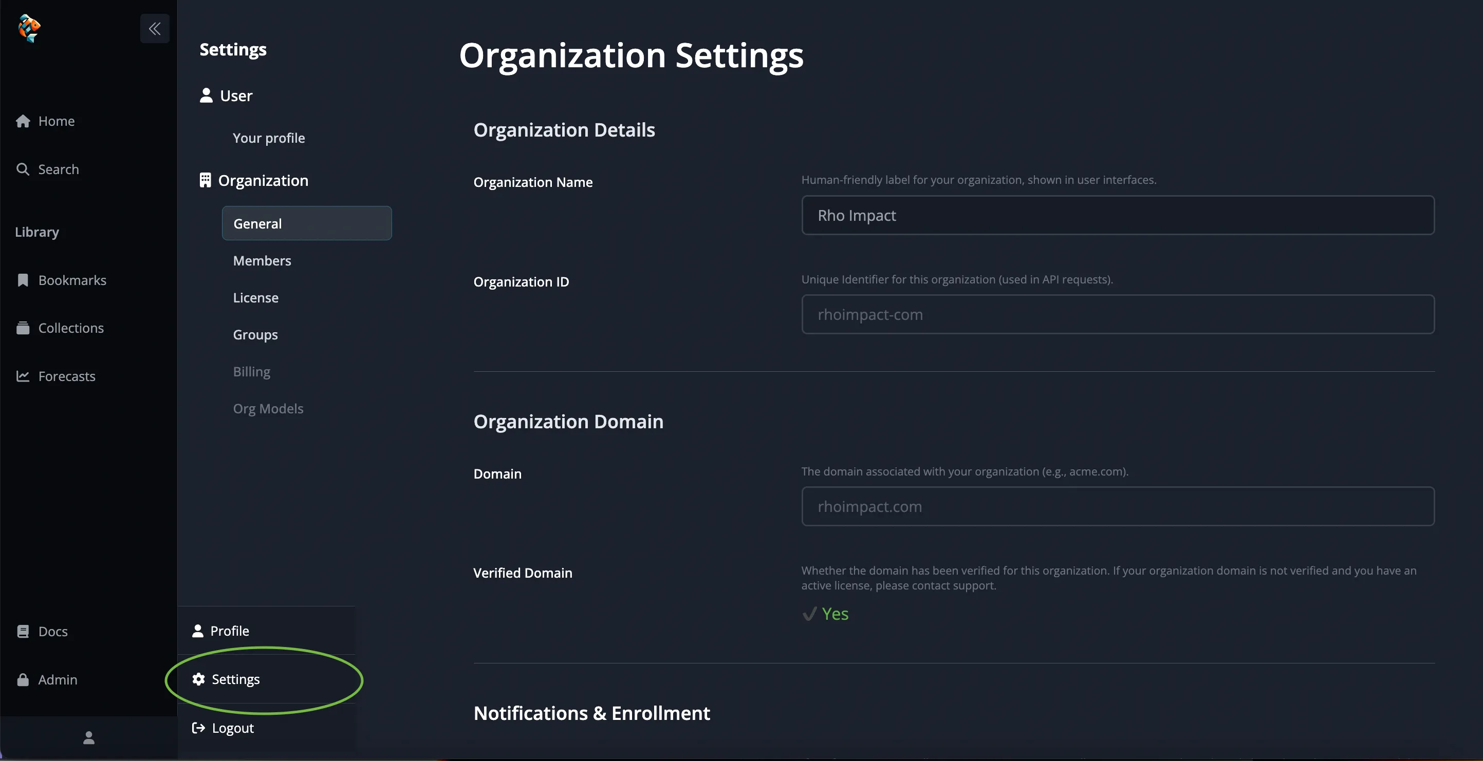Screen dimensions: 1483x761
Task: Click the Search icon in the sidebar
Action: tap(58, 168)
